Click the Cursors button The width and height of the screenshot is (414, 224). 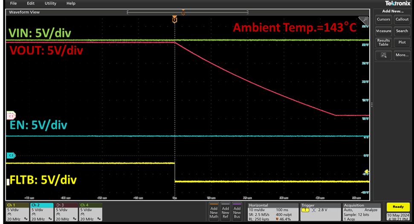click(383, 19)
